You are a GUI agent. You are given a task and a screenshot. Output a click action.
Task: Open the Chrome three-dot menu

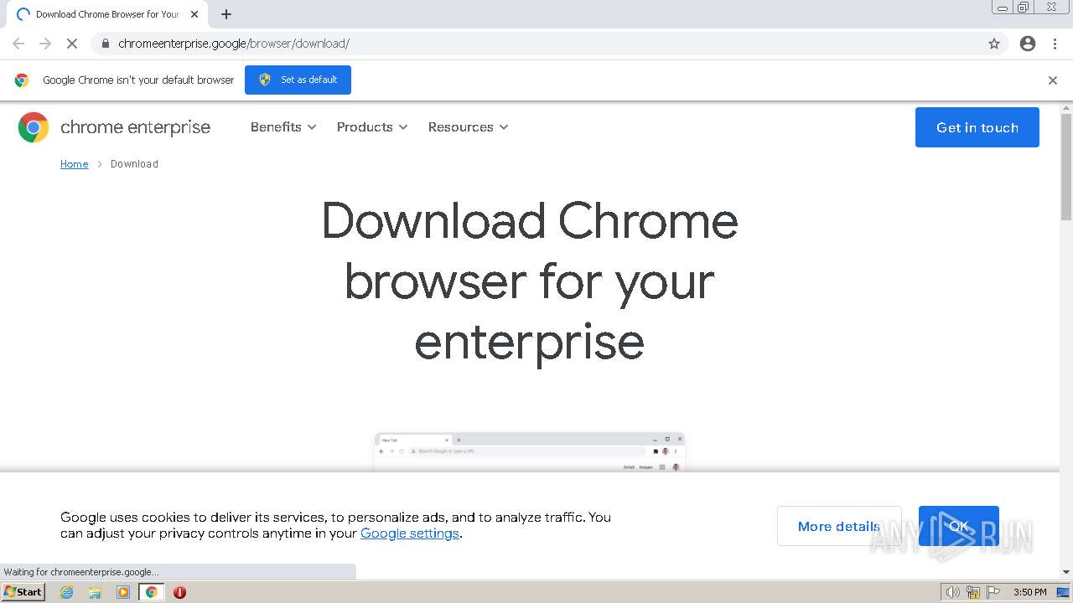pyautogui.click(x=1055, y=44)
